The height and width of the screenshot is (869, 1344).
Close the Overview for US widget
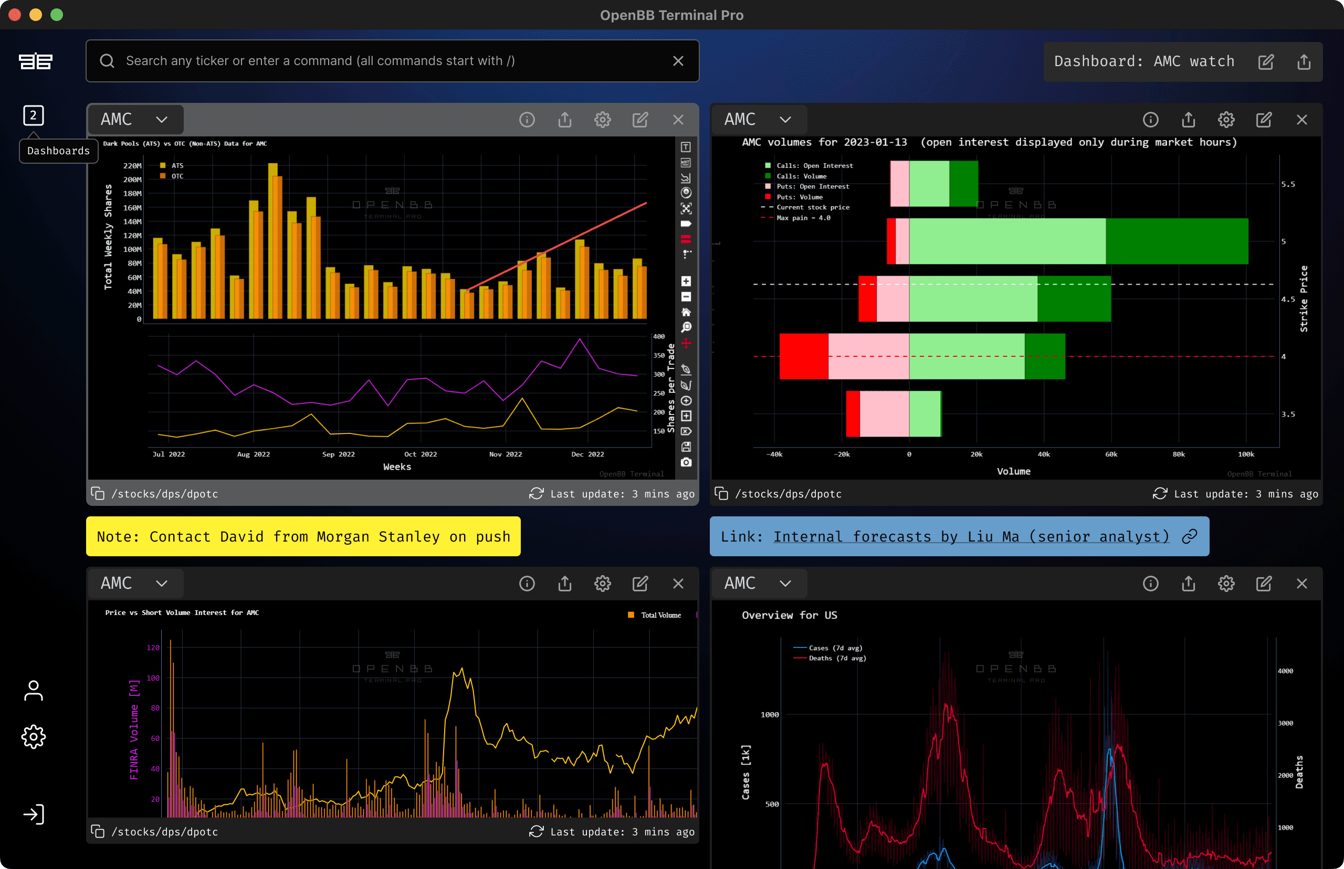(1301, 584)
